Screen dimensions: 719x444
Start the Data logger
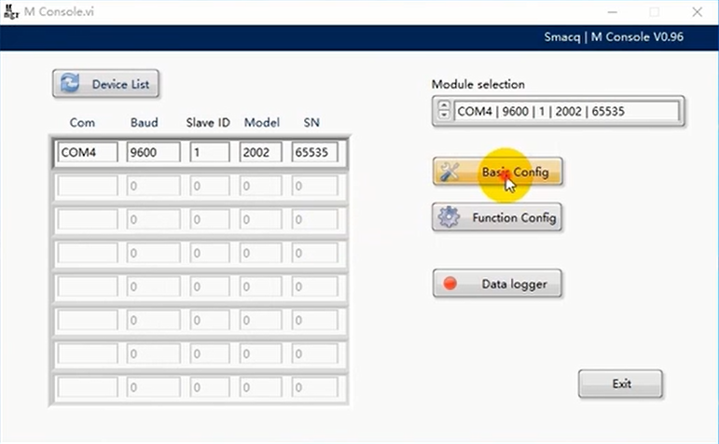pos(498,284)
